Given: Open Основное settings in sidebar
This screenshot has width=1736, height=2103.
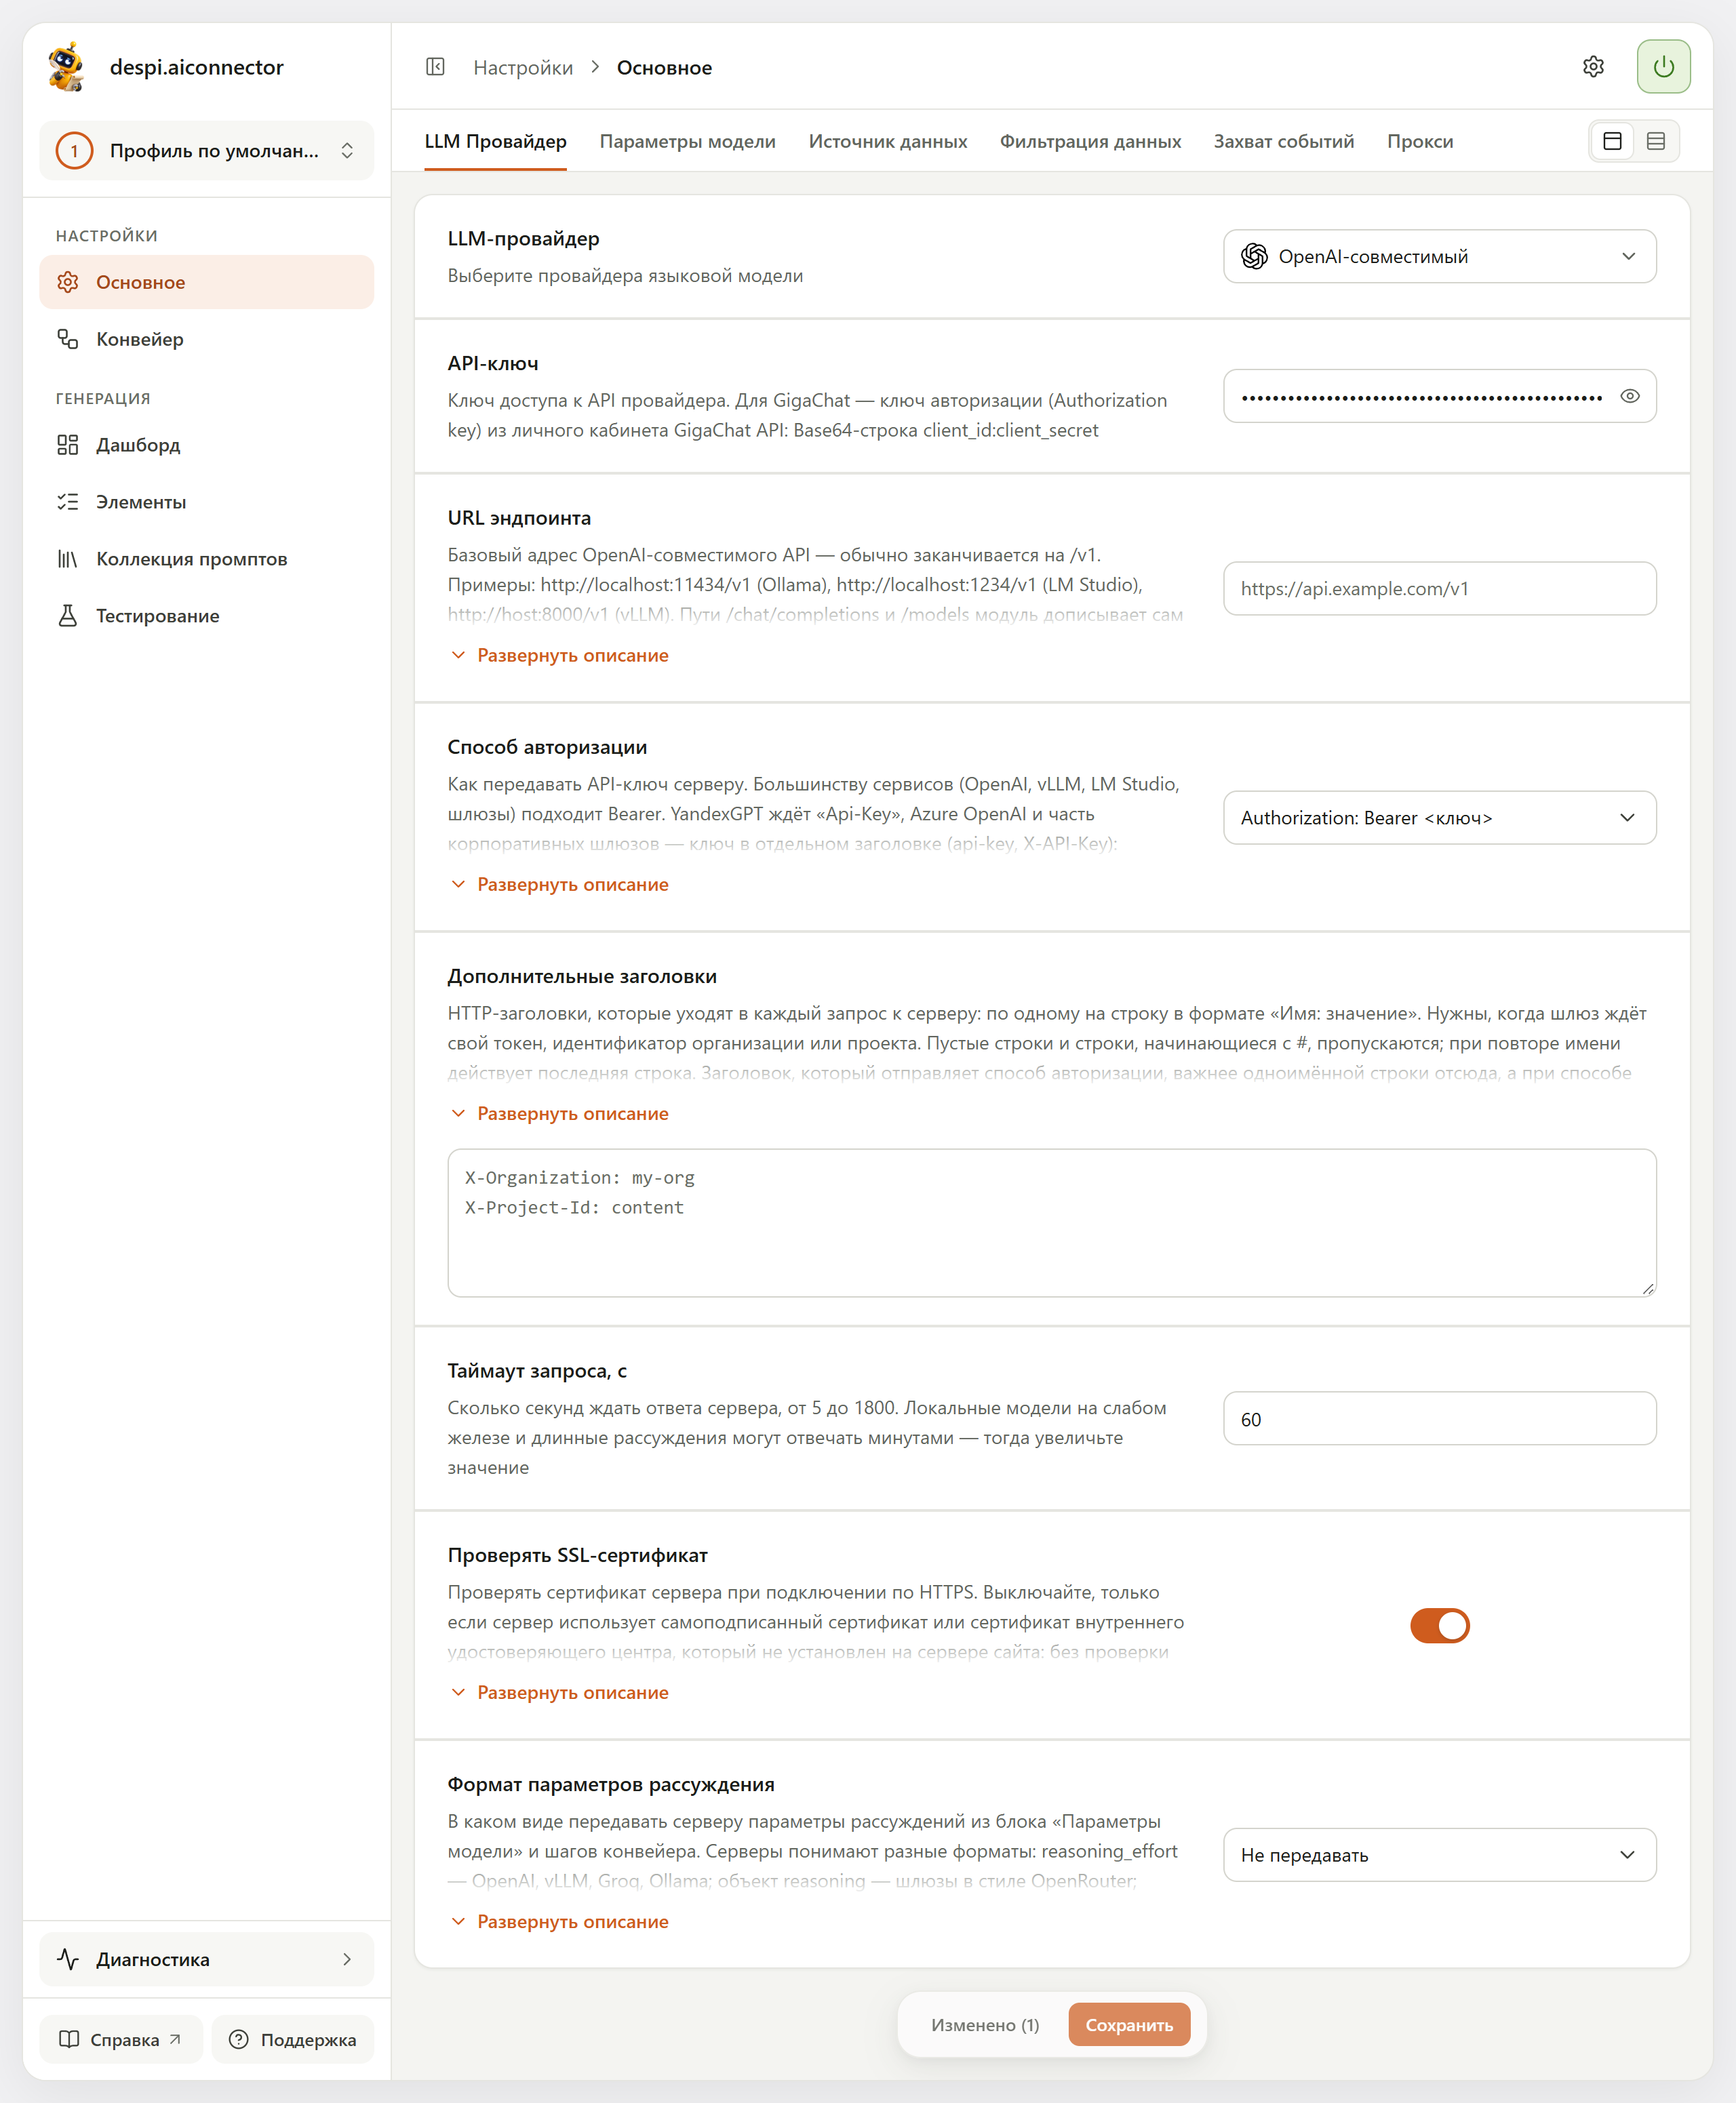Looking at the screenshot, I should pyautogui.click(x=207, y=283).
